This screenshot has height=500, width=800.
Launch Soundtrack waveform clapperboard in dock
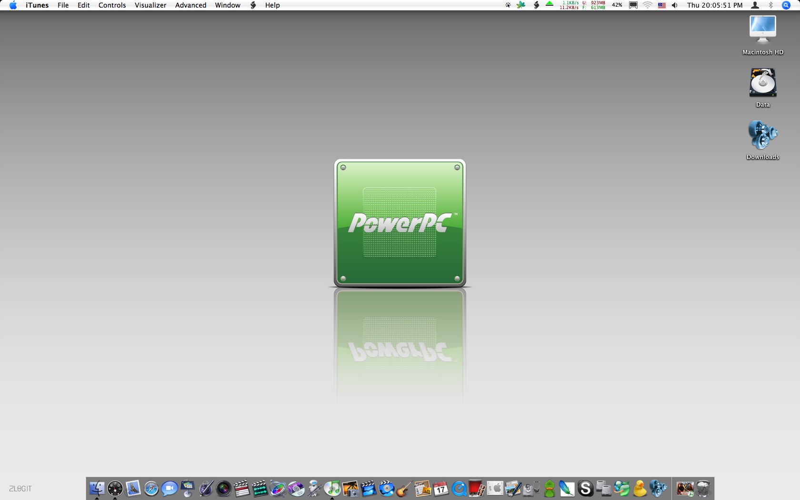260,489
